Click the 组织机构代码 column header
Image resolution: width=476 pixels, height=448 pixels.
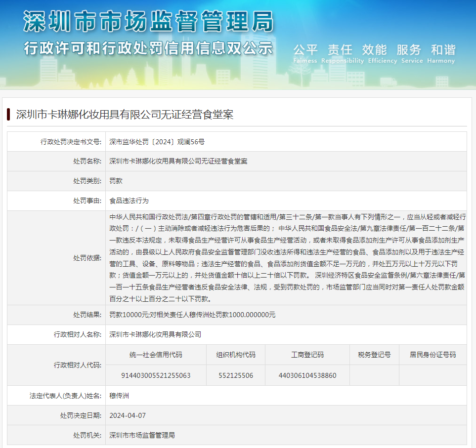[x=236, y=355]
